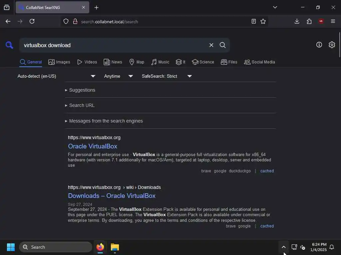Open muted volume tray icon
341x255 pixels.
[x=303, y=247]
